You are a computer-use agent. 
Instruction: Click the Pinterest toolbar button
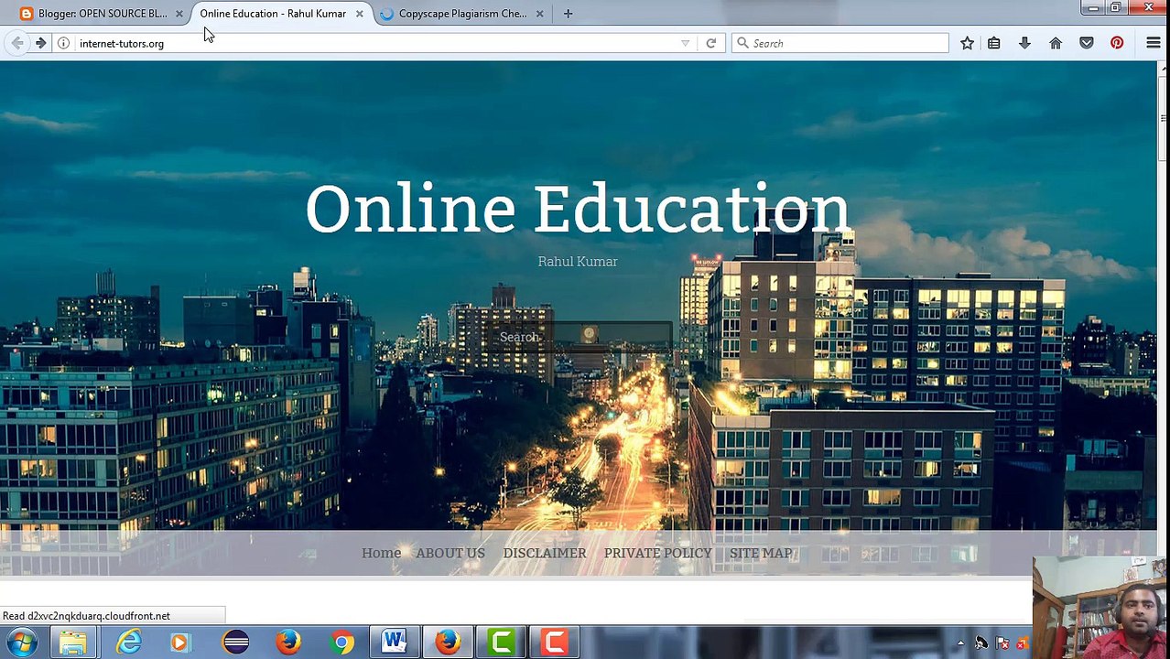pyautogui.click(x=1117, y=43)
